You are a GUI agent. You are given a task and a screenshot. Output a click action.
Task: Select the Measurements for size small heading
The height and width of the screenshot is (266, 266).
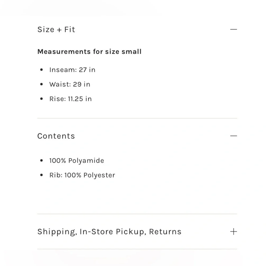click(x=89, y=52)
